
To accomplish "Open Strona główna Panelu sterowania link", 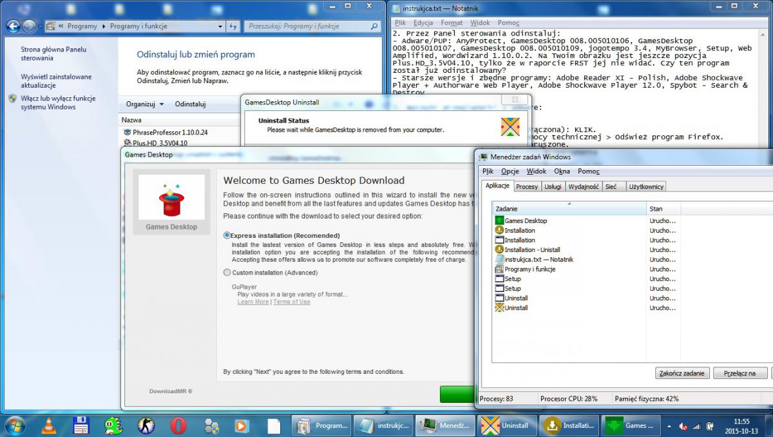I will click(53, 53).
